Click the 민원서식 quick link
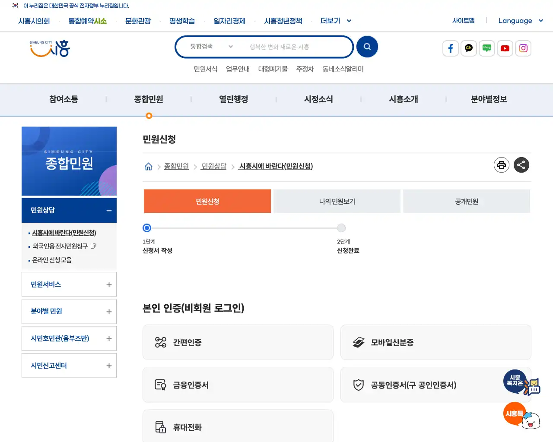The image size is (553, 442). coord(206,69)
